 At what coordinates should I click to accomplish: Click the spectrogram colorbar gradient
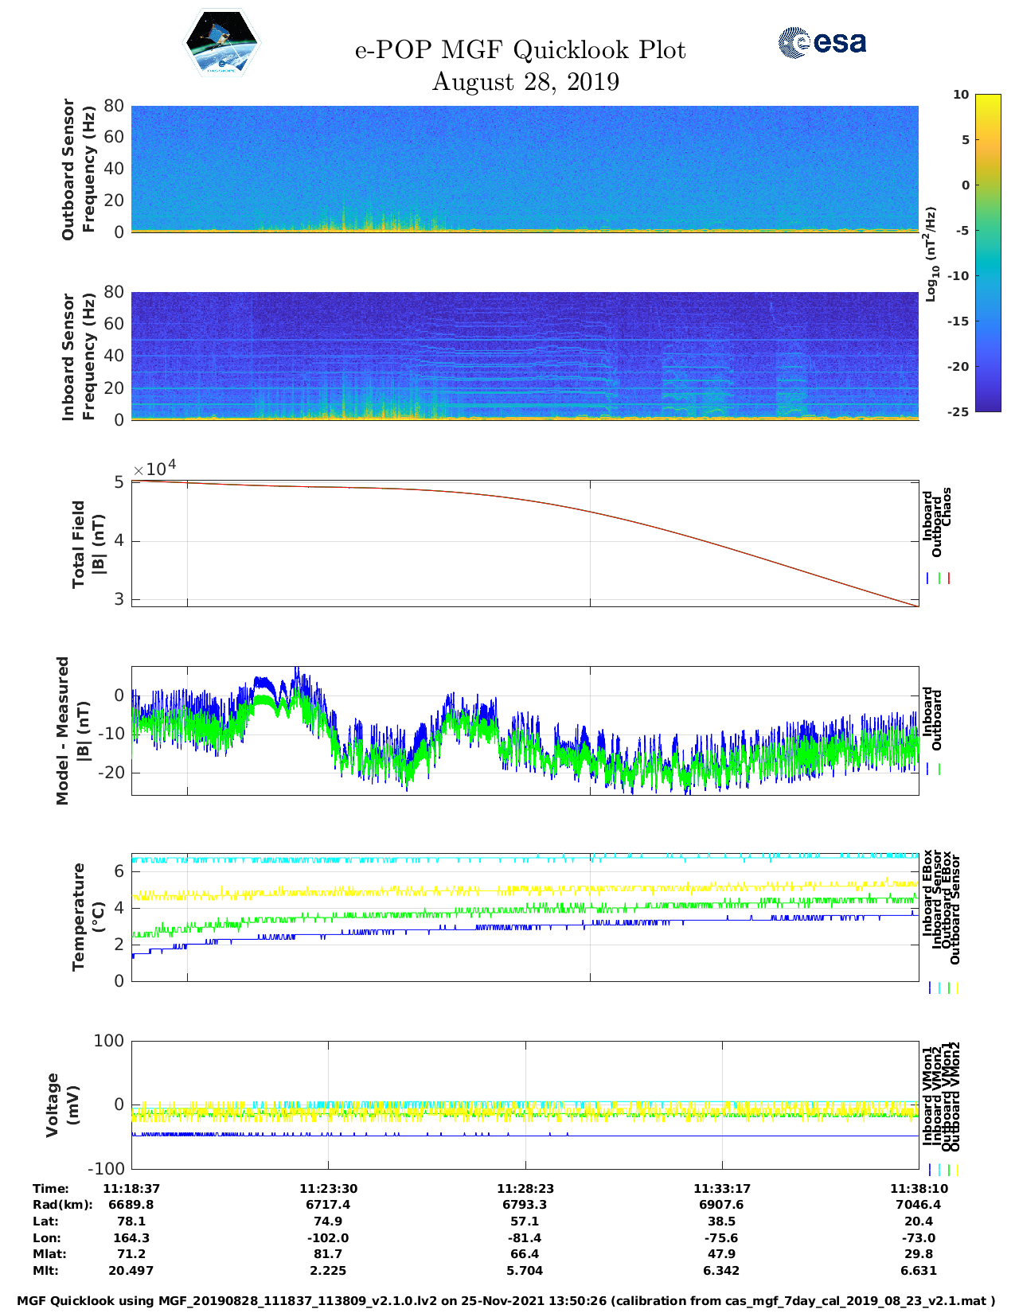(x=987, y=252)
